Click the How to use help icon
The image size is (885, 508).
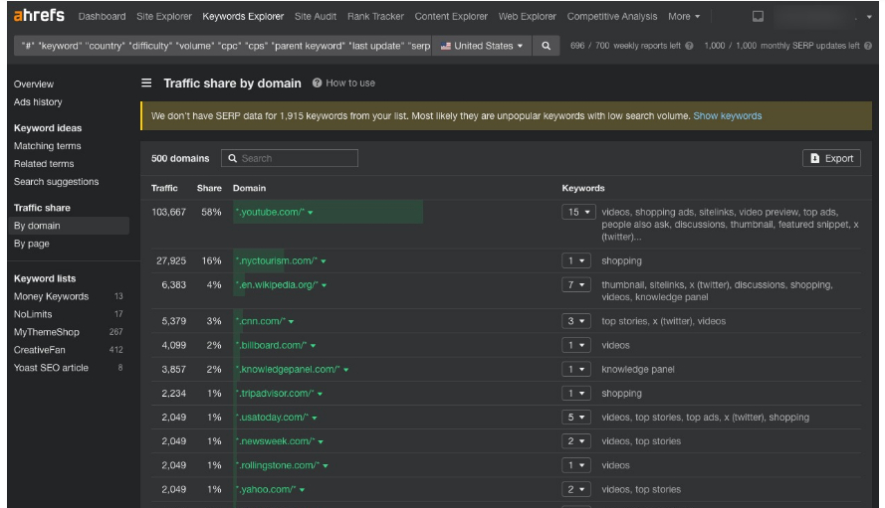point(318,83)
